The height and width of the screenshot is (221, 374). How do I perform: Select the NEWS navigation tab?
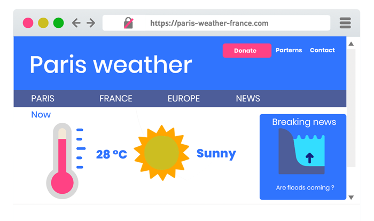coord(248,98)
